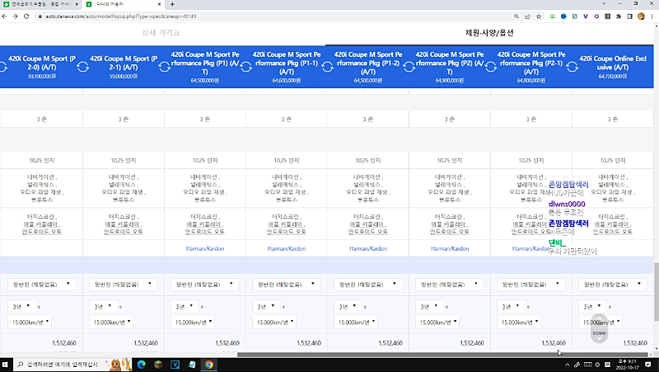Open Microsoft Edge from the taskbar
Screen dimensions: 659x372
coord(141,365)
